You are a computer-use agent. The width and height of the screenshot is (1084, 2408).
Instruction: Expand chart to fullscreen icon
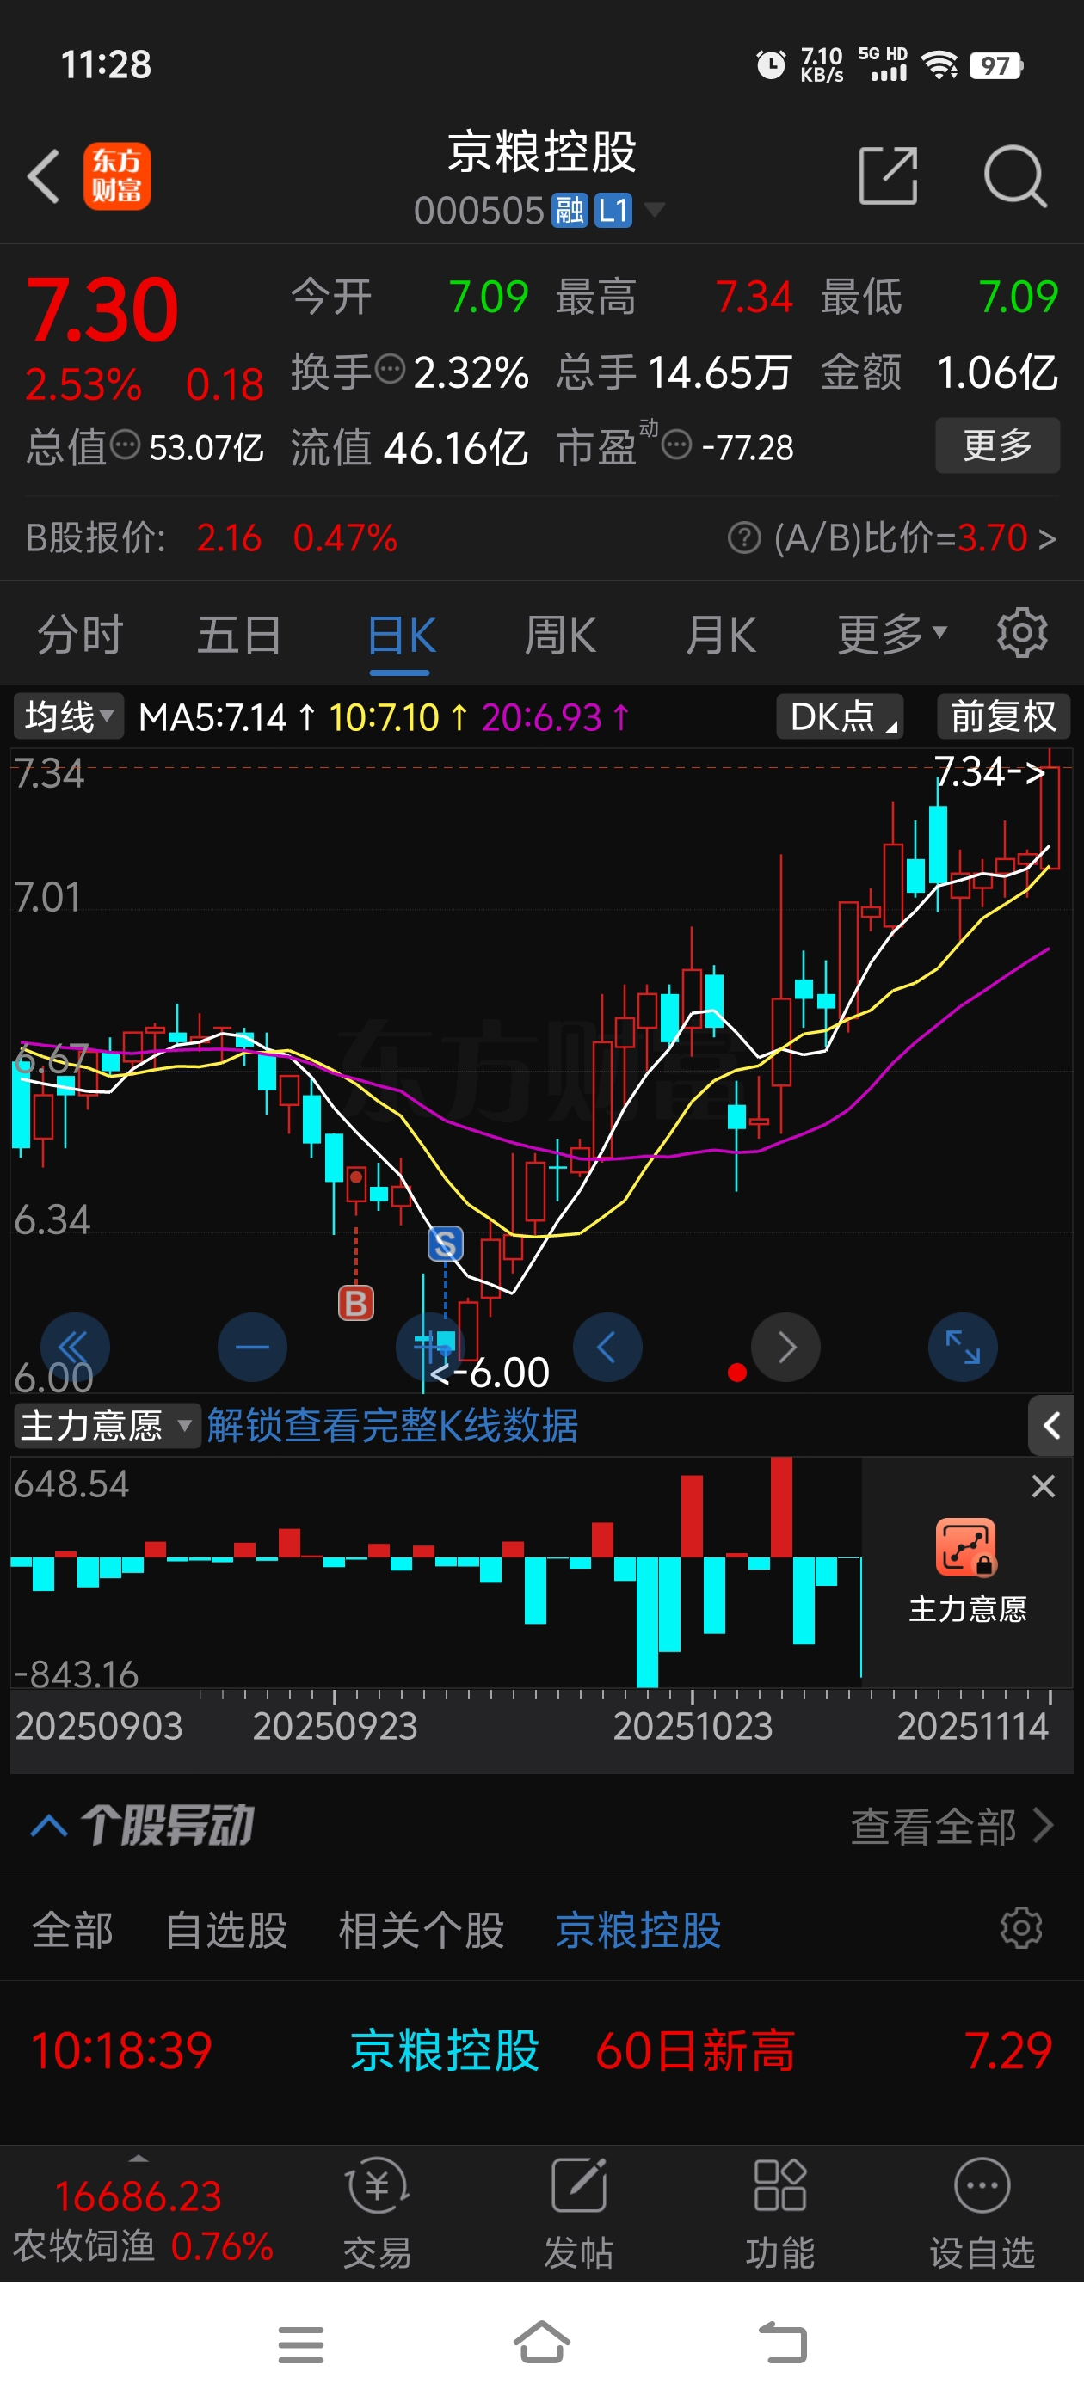tap(963, 1347)
